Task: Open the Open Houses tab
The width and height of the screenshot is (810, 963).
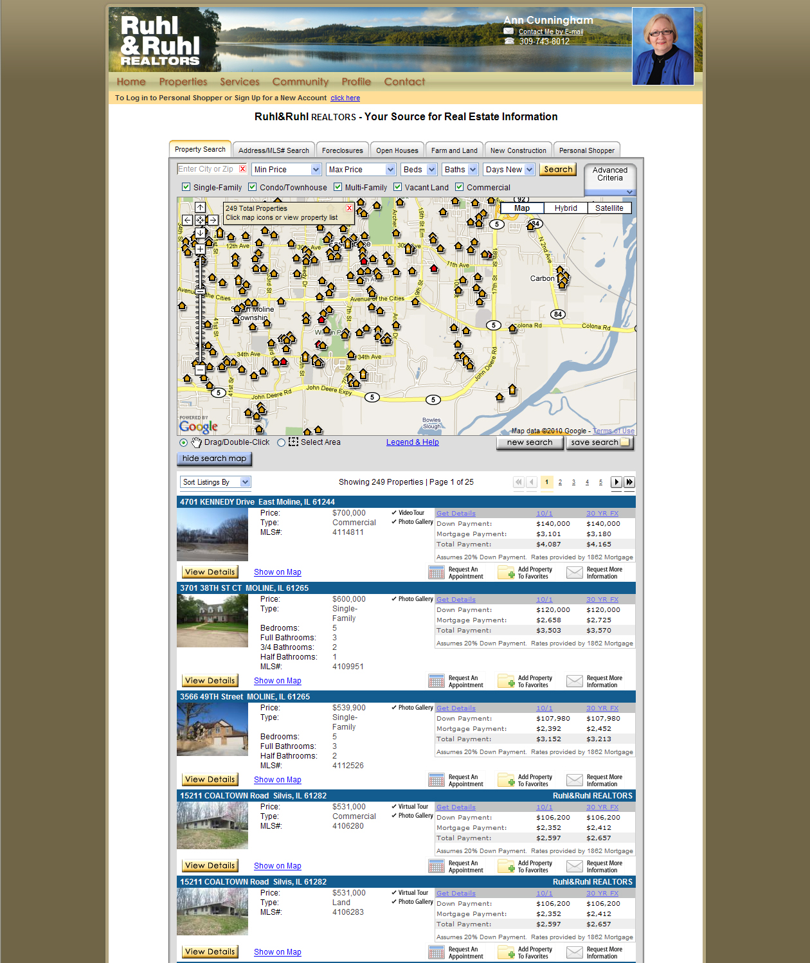Action: point(397,150)
